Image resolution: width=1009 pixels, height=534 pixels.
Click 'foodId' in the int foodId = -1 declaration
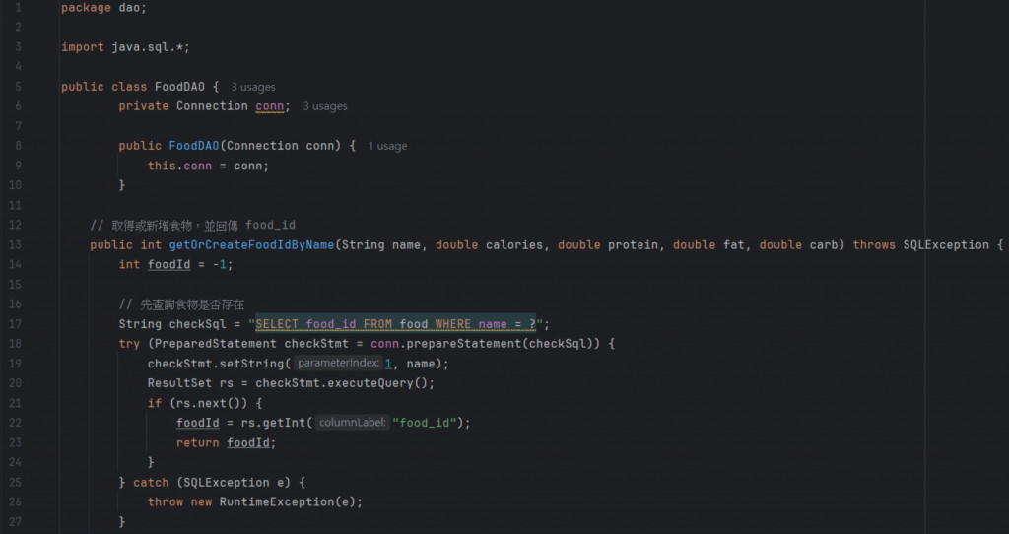pos(168,264)
